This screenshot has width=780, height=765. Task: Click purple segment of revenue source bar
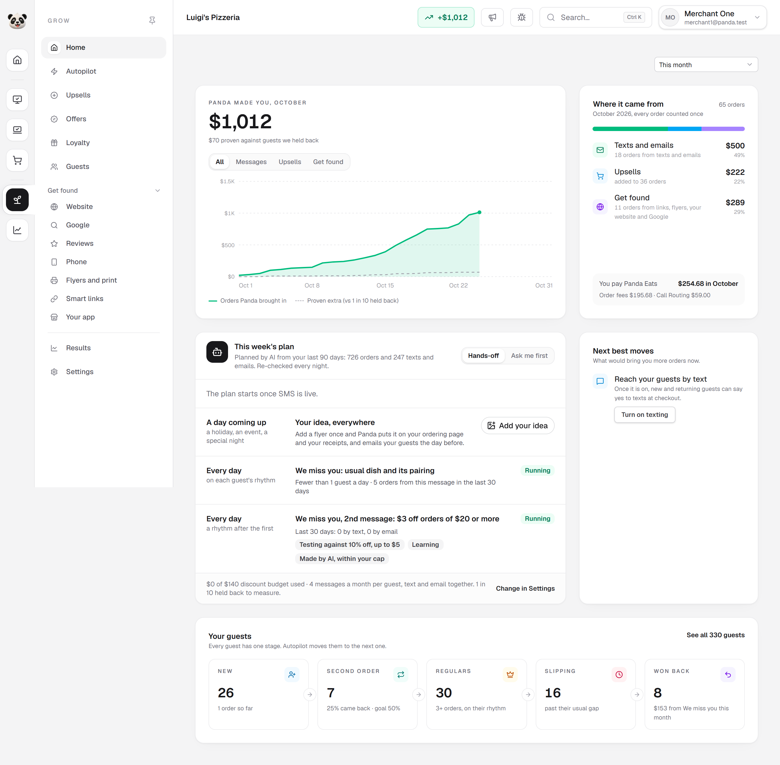tap(723, 129)
